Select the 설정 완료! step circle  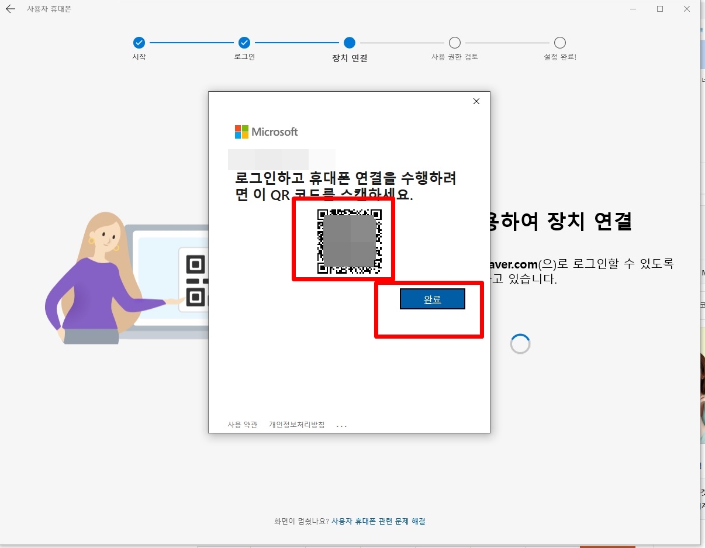click(x=560, y=43)
